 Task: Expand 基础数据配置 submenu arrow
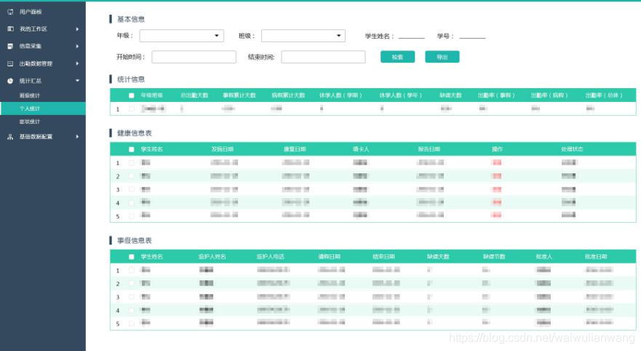tap(77, 137)
